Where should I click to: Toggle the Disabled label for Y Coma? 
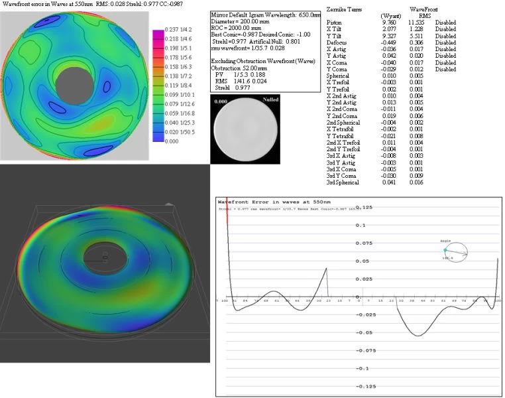pos(445,69)
